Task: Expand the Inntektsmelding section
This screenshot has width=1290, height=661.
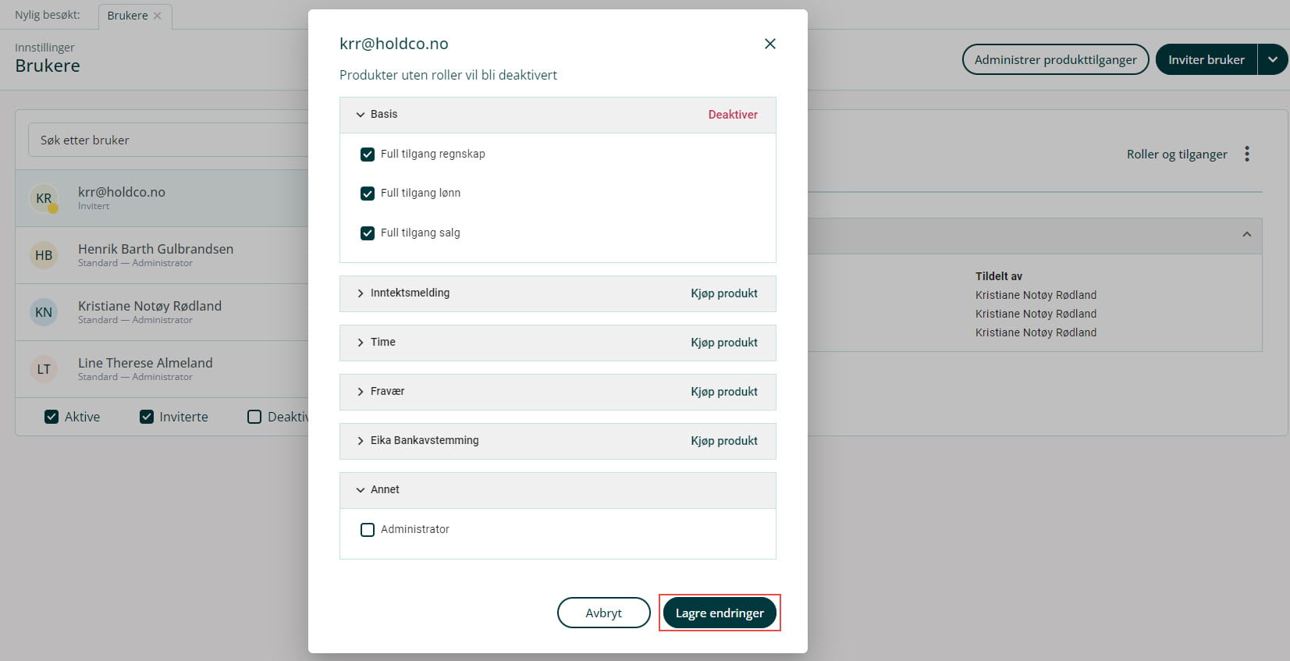Action: [361, 293]
